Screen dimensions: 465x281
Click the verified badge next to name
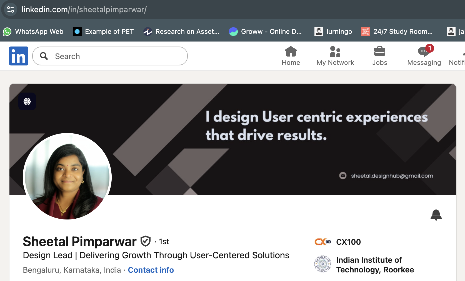[146, 241]
